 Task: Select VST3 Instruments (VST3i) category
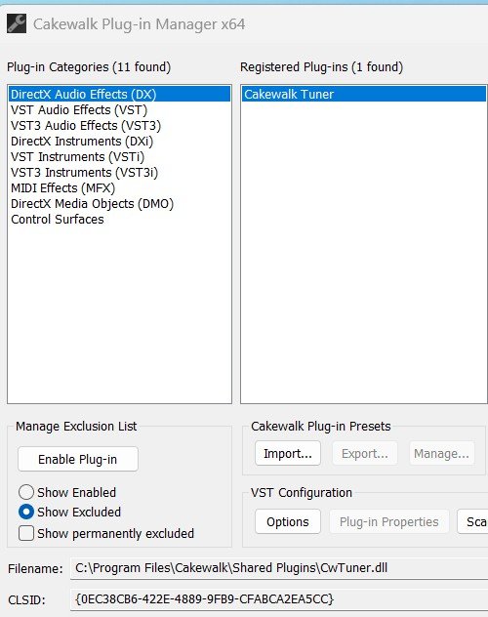[x=119, y=173]
